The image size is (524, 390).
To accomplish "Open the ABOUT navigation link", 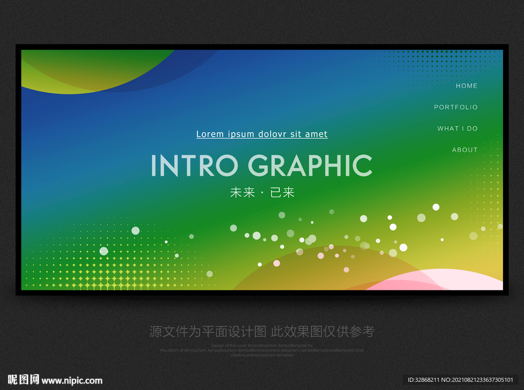I will coord(465,150).
